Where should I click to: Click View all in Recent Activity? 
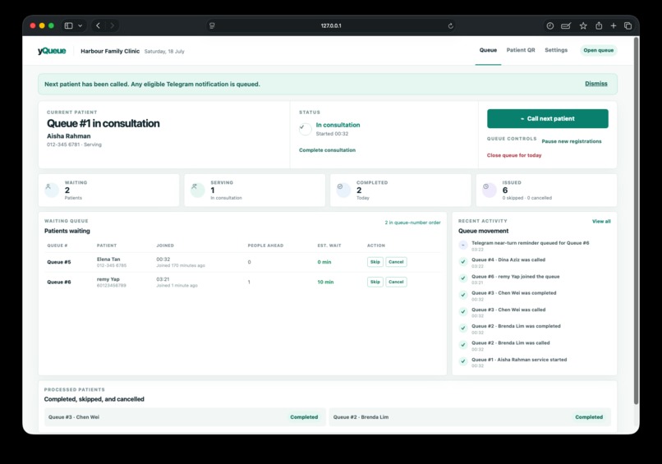click(x=601, y=221)
